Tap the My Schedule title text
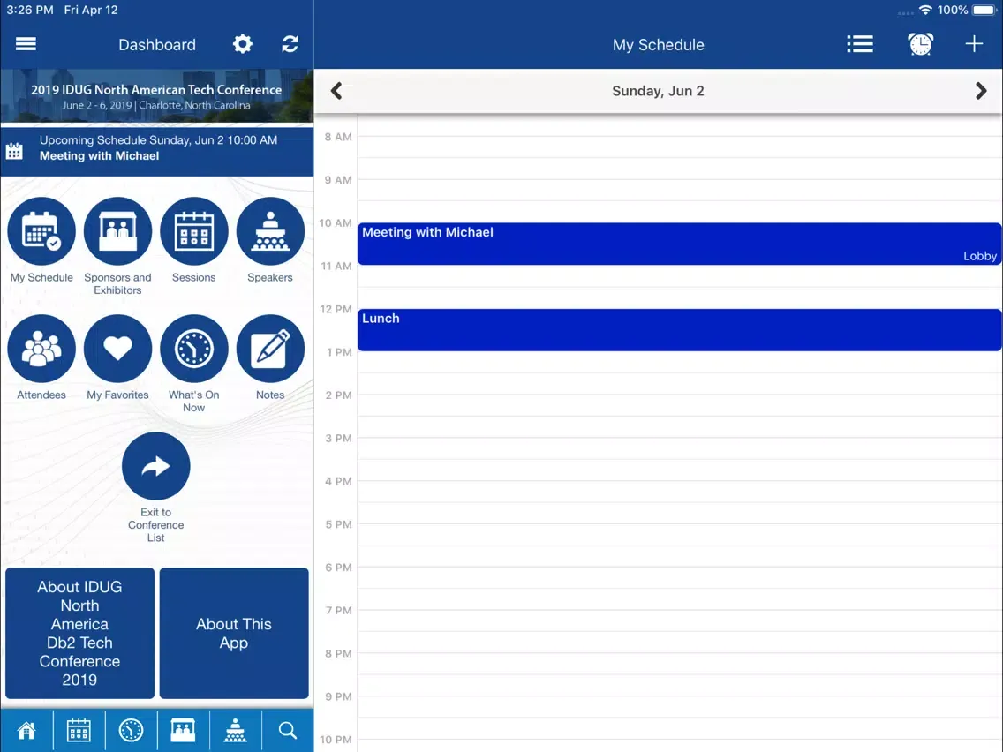This screenshot has height=752, width=1003. tap(659, 45)
